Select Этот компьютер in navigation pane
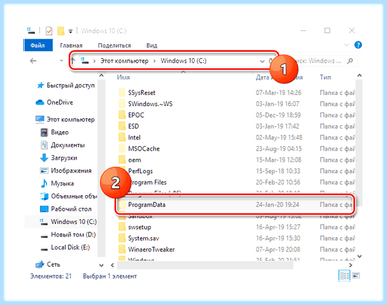The width and height of the screenshot is (387, 305). pos(70,120)
